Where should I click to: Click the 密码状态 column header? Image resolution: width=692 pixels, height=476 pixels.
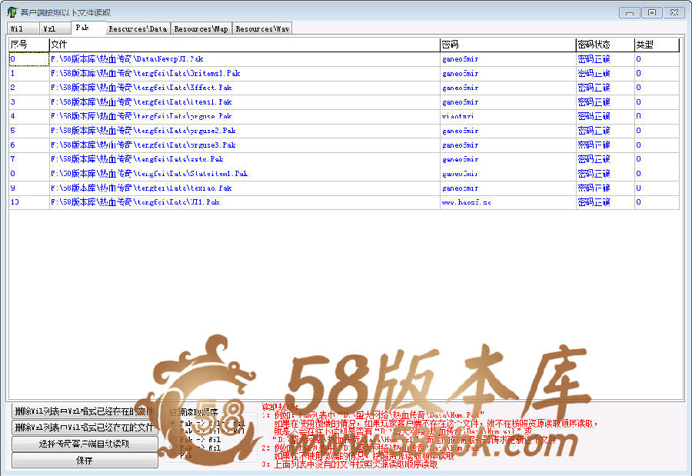pyautogui.click(x=604, y=45)
